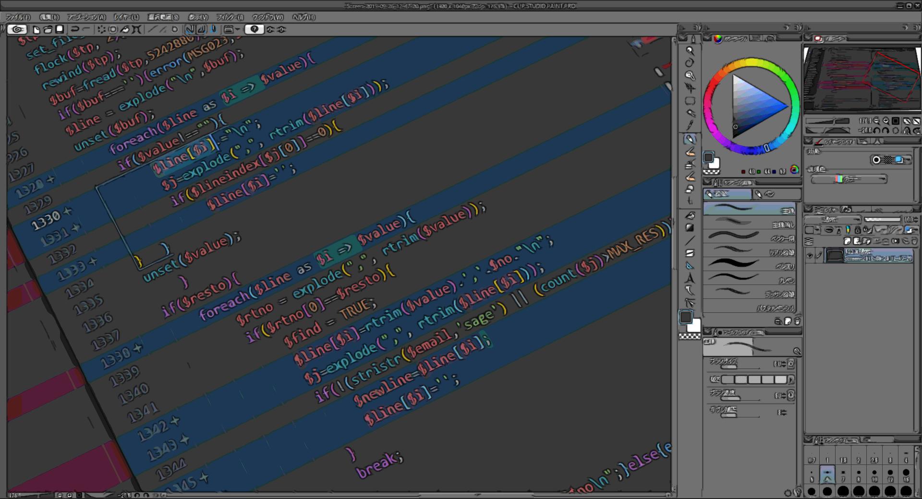Screen dimensions: 922x499
Task: Zoom out in the Navigator panel
Action: coord(876,121)
